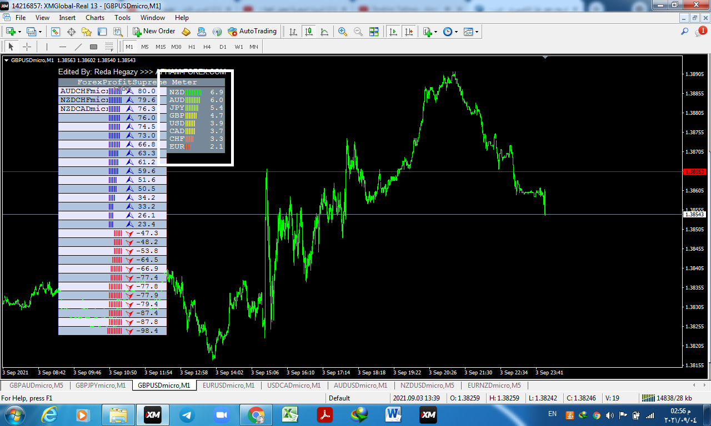Open the Insert menu

point(67,18)
